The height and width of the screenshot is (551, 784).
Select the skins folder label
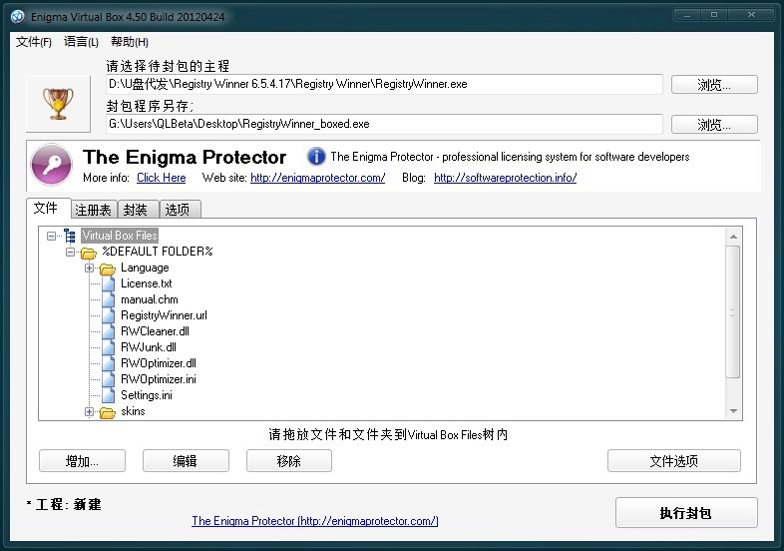(x=133, y=412)
